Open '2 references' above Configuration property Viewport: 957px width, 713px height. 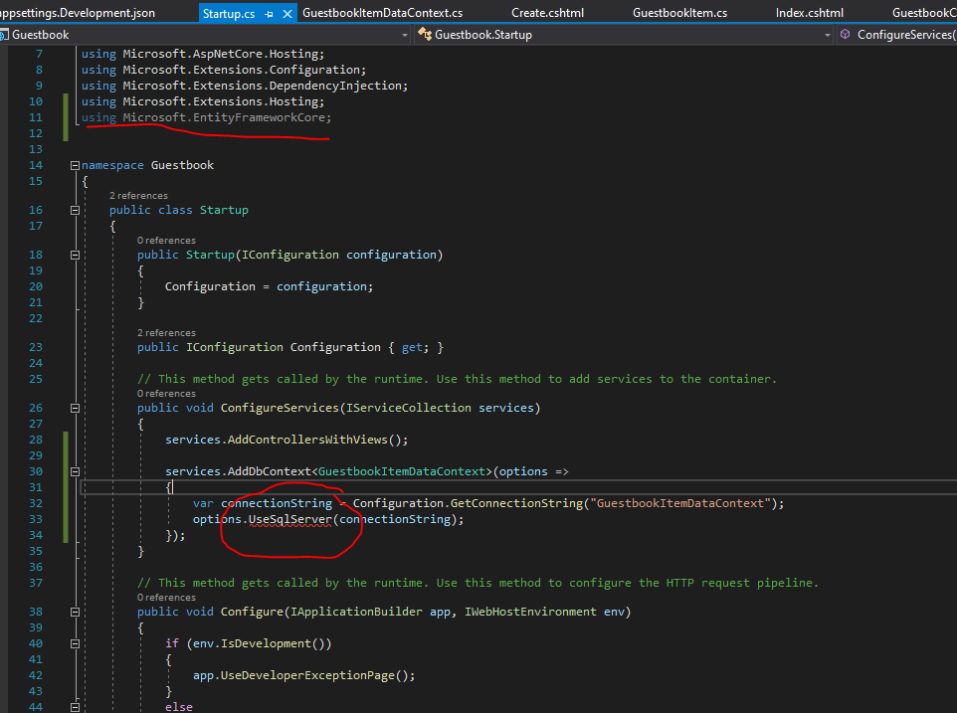pyautogui.click(x=166, y=333)
